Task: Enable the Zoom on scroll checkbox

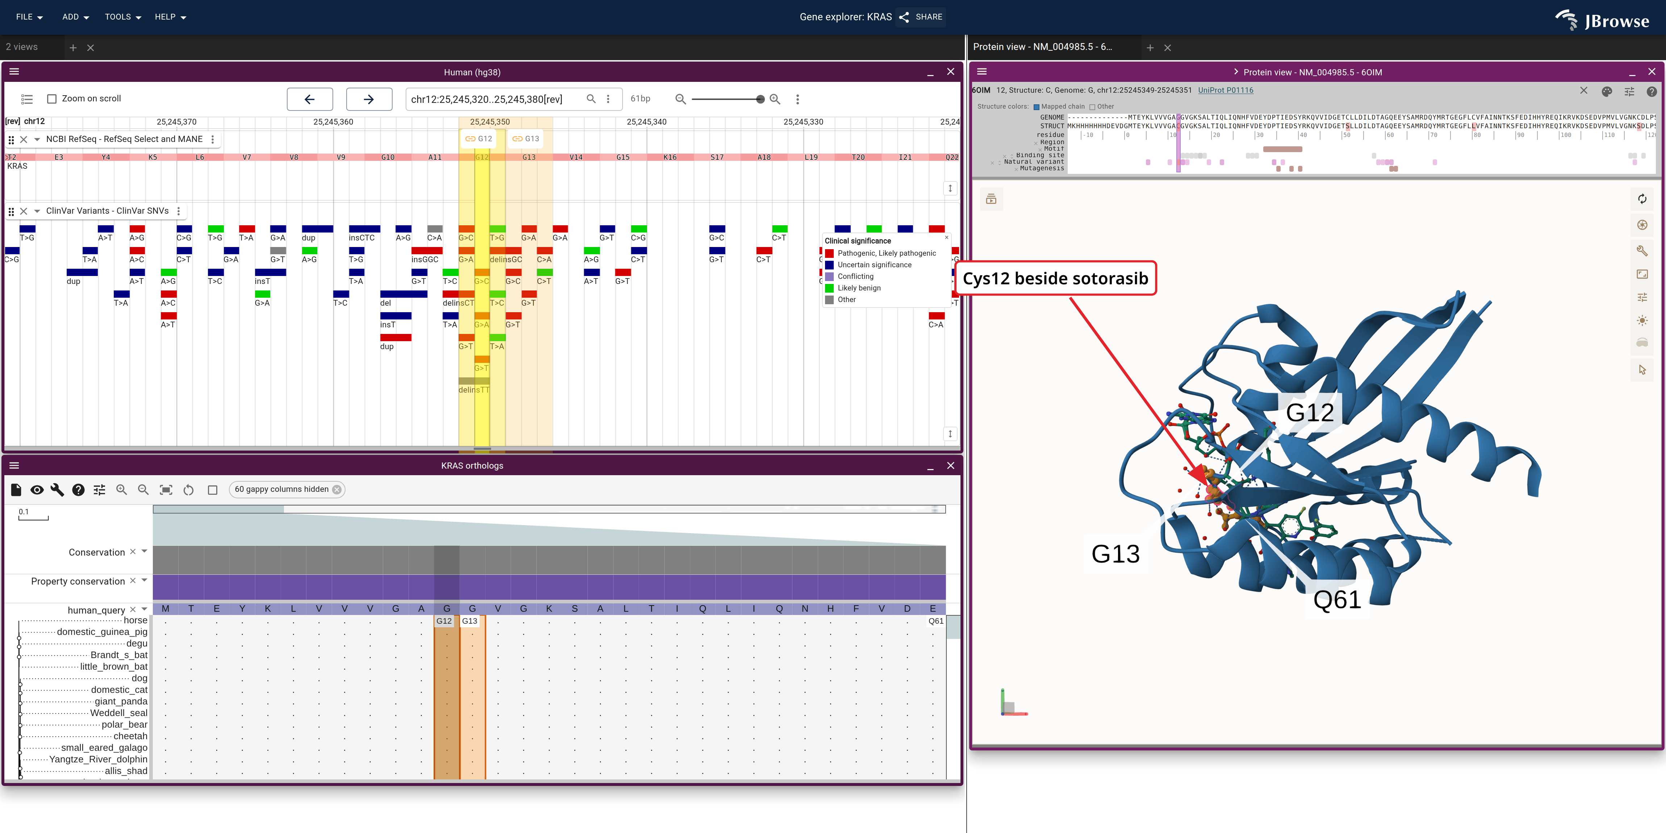Action: (52, 99)
